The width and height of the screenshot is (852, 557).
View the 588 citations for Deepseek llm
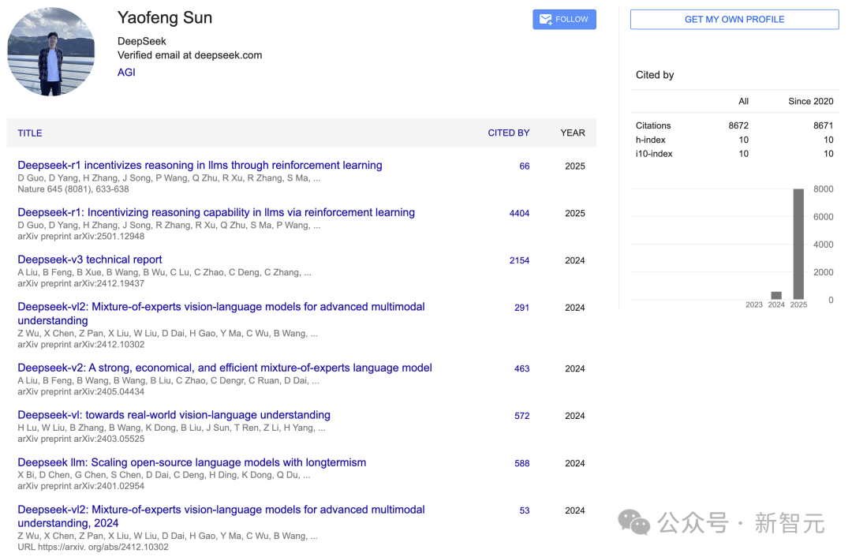(521, 464)
